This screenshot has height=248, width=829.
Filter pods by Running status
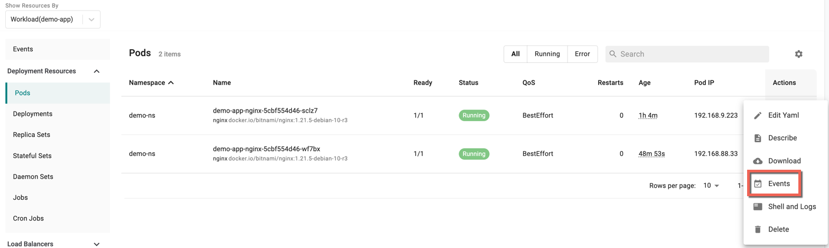pos(547,54)
